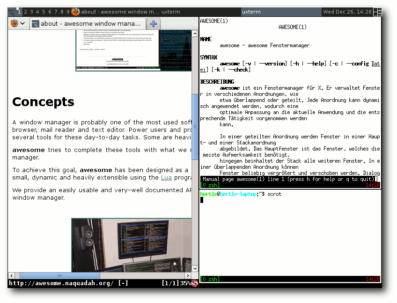397x303 pixels.
Task: Click the 35% scroll indicator
Action: pos(185,283)
